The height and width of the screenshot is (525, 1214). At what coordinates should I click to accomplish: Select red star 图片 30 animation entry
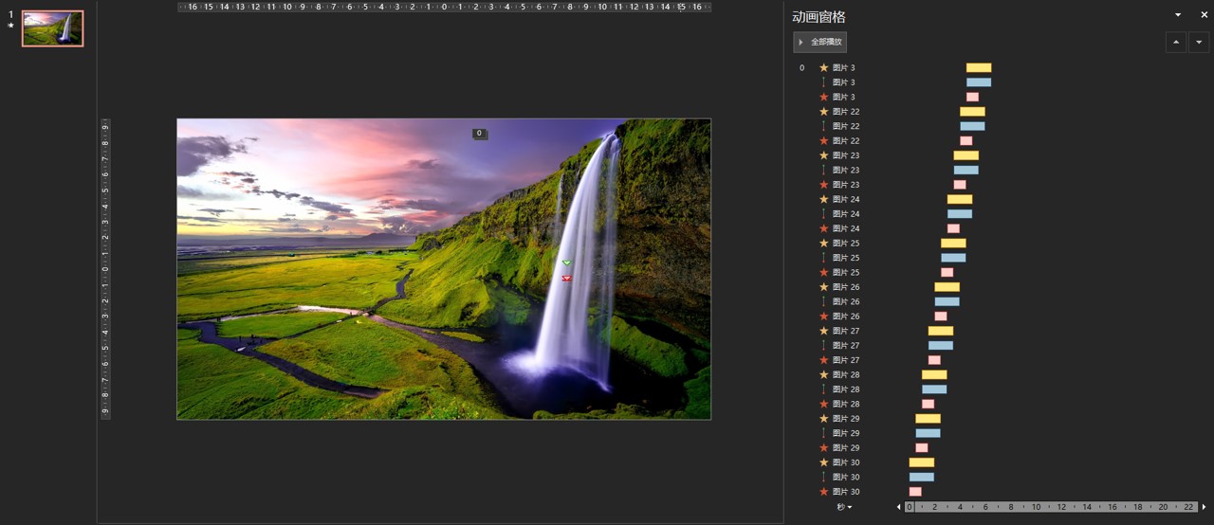(x=846, y=492)
